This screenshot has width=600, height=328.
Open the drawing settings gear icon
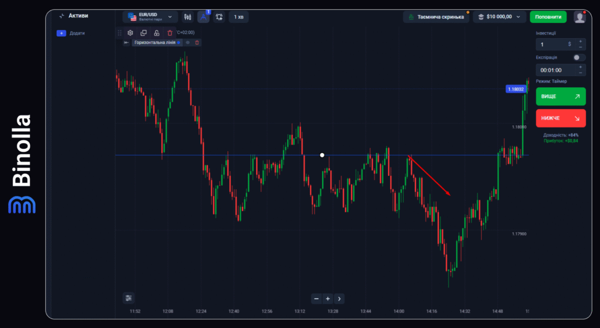click(130, 33)
